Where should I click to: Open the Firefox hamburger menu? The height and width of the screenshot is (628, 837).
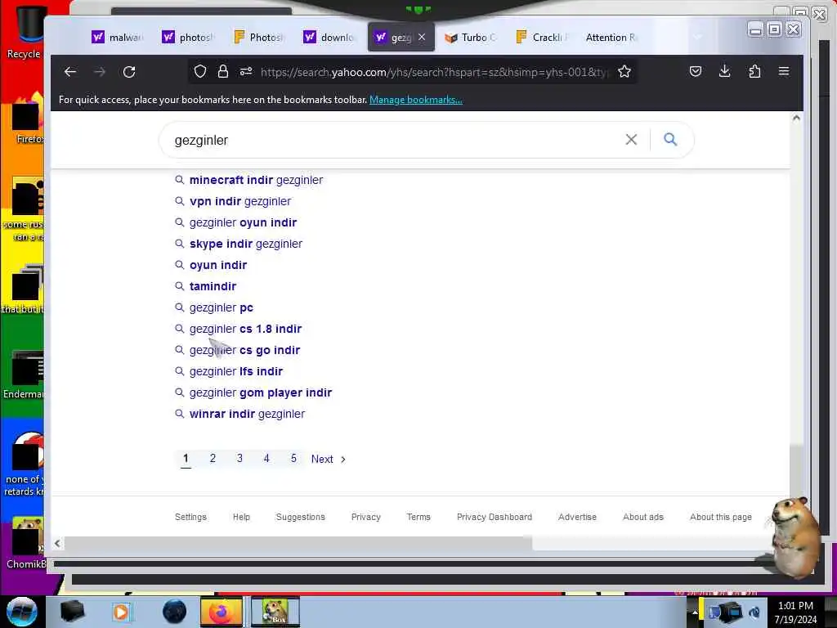[x=784, y=71]
